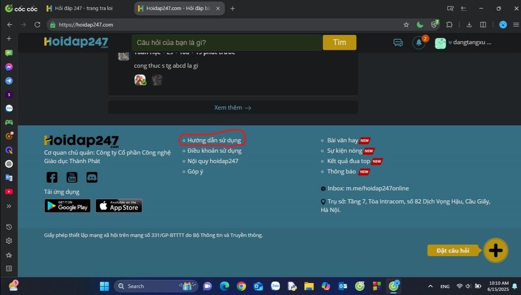Open the first answerer avatar under the question
The image size is (521, 295).
point(140,80)
